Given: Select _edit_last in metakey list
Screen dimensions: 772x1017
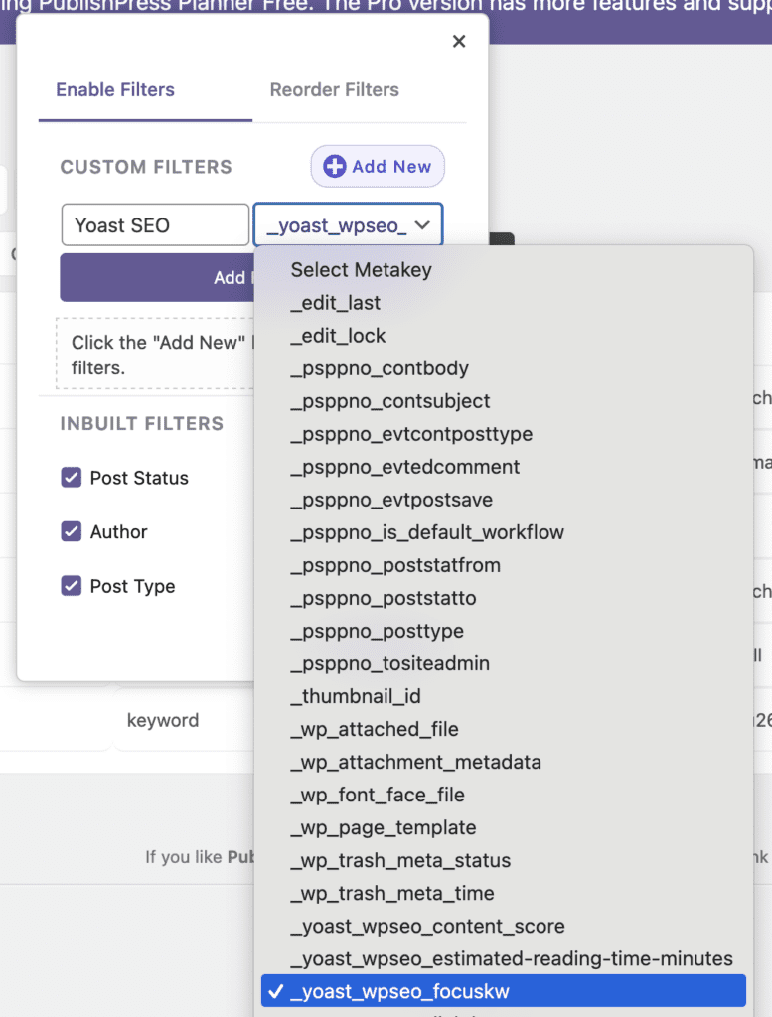Looking at the screenshot, I should point(336,303).
